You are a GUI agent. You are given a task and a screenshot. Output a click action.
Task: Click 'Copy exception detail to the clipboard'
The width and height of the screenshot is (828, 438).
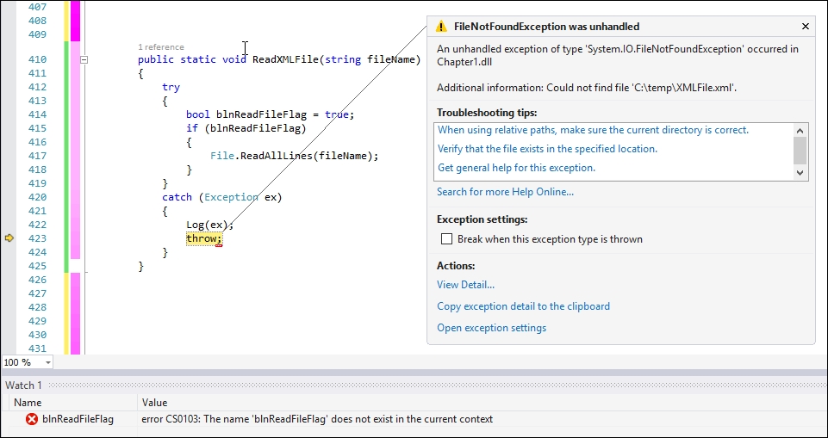523,306
